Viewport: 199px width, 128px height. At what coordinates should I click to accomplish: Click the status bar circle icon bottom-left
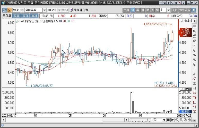point(2,125)
